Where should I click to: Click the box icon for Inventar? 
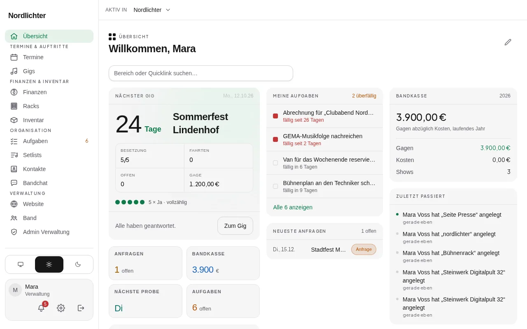[x=14, y=120]
